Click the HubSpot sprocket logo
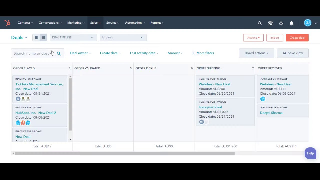Image resolution: width=320 pixels, height=180 pixels. click(7, 23)
